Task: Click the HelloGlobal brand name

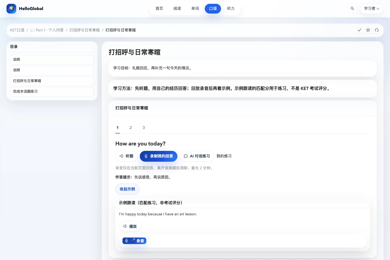Action: click(31, 9)
